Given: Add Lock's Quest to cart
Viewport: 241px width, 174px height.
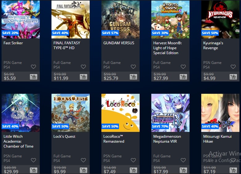Looking at the screenshot, I should click(x=84, y=170).
